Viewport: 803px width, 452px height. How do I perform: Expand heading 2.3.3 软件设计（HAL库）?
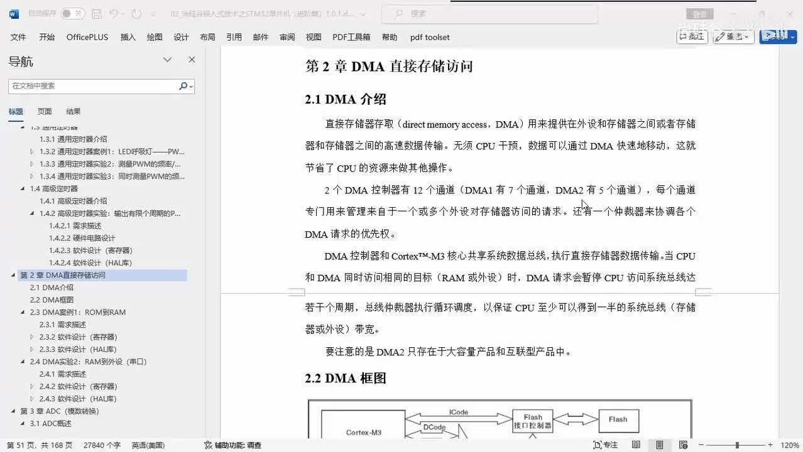(x=33, y=350)
